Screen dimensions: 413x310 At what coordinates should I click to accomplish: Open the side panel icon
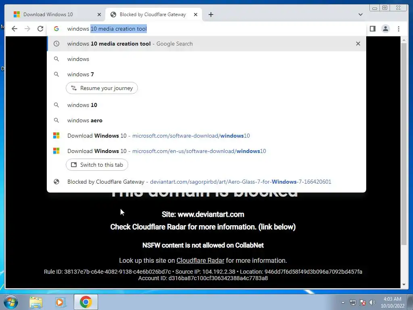tap(372, 29)
